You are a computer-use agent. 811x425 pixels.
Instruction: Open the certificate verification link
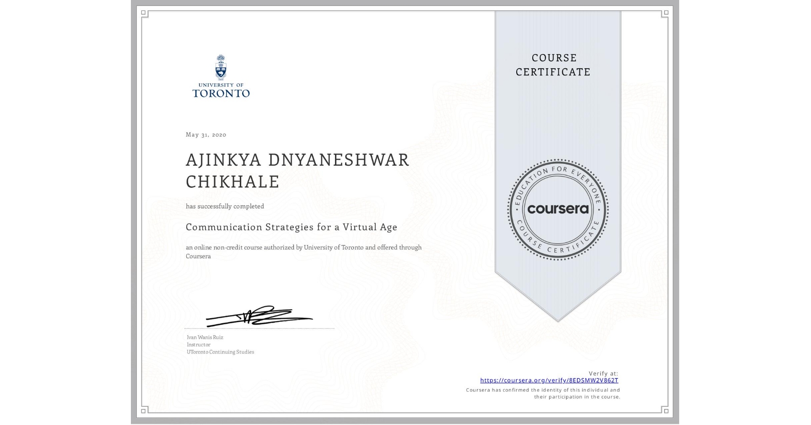549,380
